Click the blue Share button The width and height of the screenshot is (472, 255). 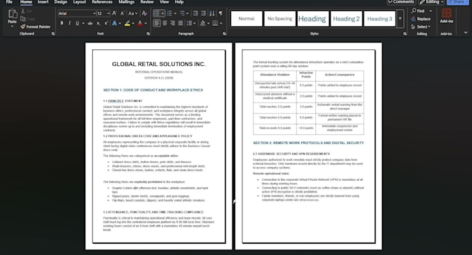[x=458, y=2]
